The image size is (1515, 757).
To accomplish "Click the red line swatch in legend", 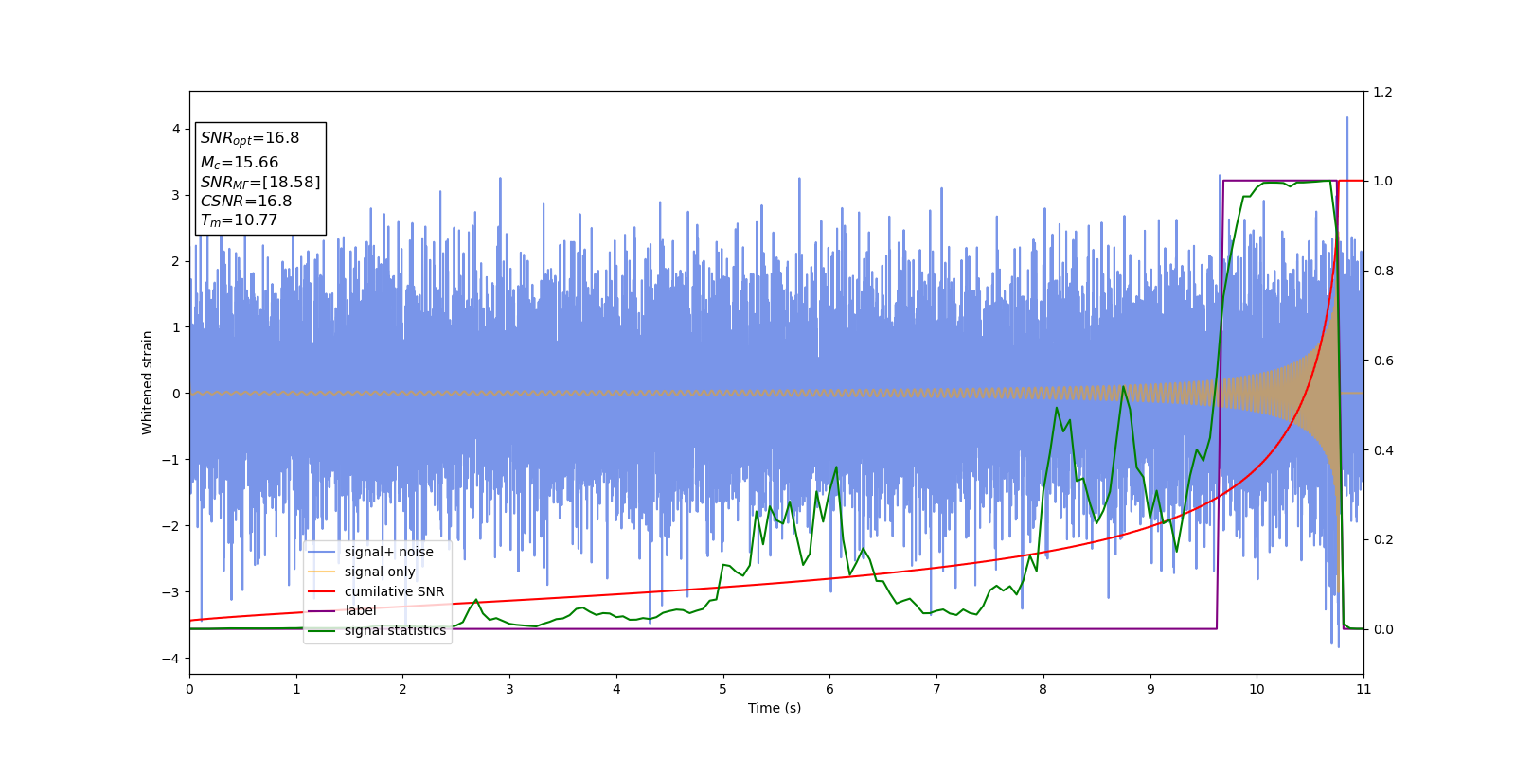I will tap(323, 591).
